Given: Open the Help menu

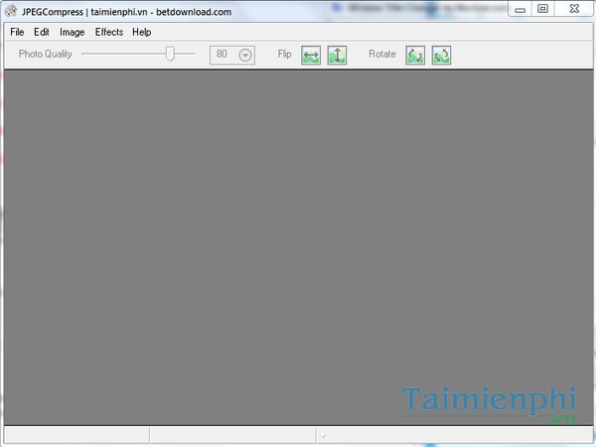Looking at the screenshot, I should (x=142, y=32).
